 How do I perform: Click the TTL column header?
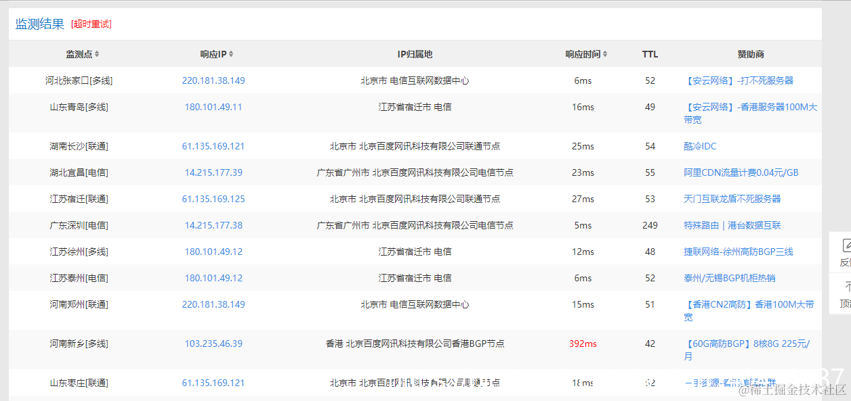point(650,54)
